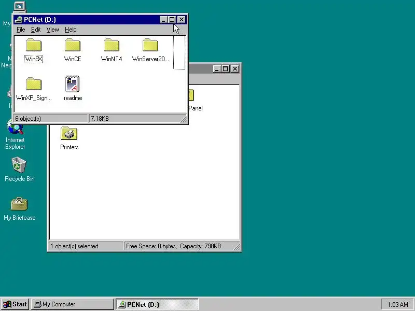Maximize the PCNet (D:) window
This screenshot has width=415, height=311.
pyautogui.click(x=172, y=20)
